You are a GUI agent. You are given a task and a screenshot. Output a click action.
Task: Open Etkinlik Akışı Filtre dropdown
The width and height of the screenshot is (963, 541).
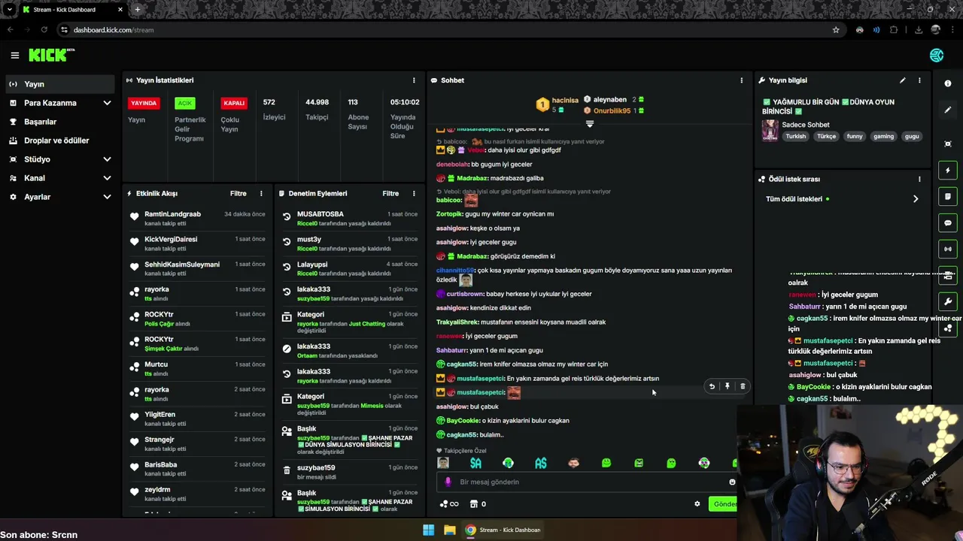238,193
